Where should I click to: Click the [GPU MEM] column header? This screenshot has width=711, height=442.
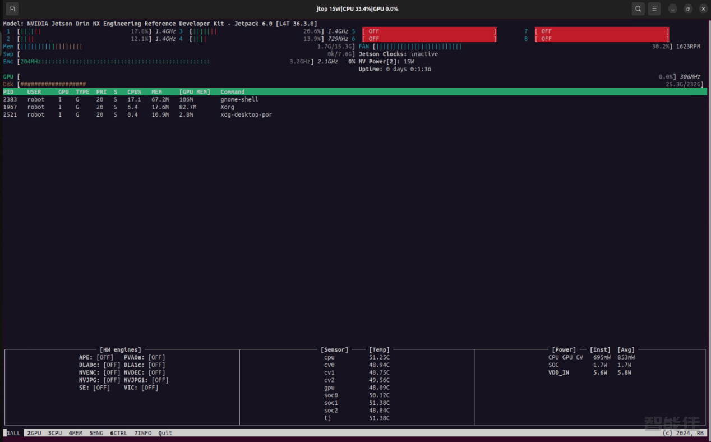click(x=195, y=91)
